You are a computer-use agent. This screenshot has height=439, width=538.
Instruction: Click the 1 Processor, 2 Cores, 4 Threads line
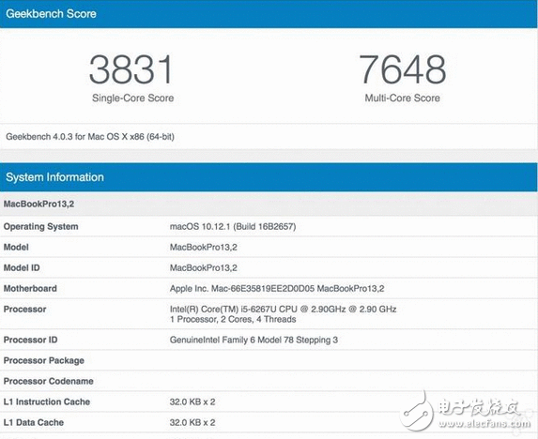tap(233, 319)
